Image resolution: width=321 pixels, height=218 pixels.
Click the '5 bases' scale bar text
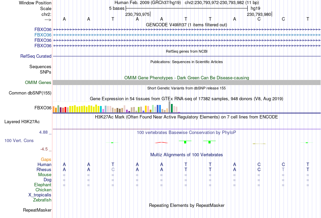pos(117,8)
